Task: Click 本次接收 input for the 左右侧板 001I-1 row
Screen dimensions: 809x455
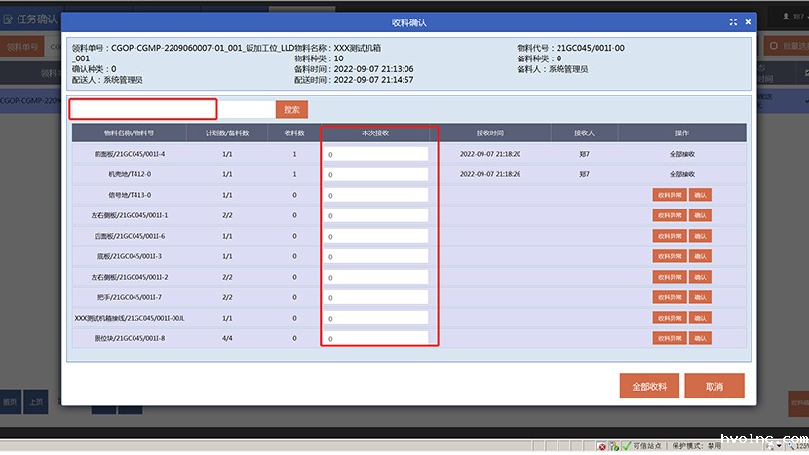Action: [x=376, y=215]
